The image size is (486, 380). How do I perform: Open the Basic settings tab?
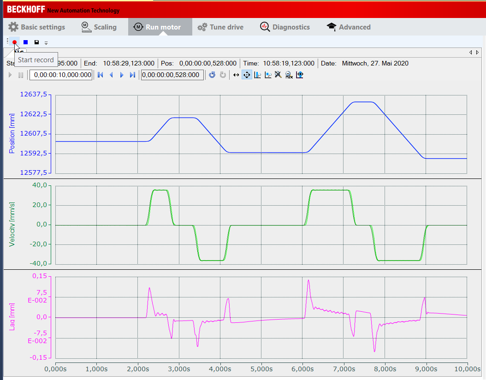click(x=37, y=27)
